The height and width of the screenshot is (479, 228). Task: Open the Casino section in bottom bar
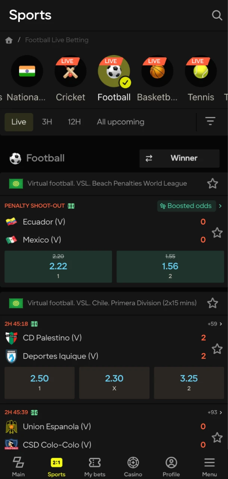pos(133,466)
